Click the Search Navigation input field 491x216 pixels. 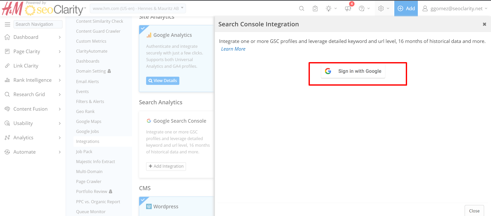point(38,24)
